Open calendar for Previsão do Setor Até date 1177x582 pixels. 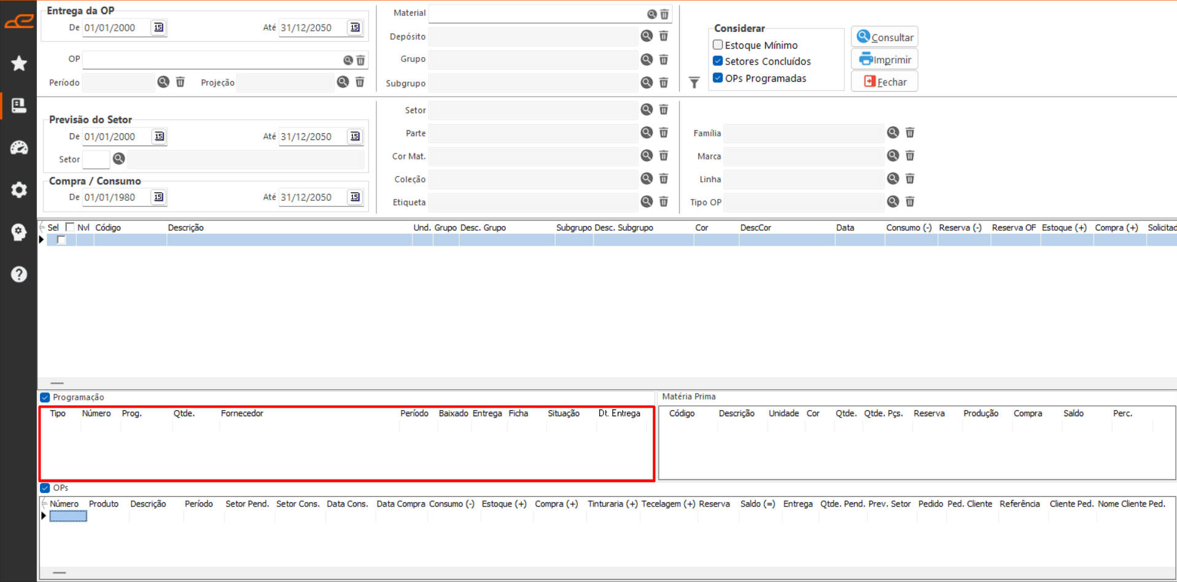click(x=355, y=136)
